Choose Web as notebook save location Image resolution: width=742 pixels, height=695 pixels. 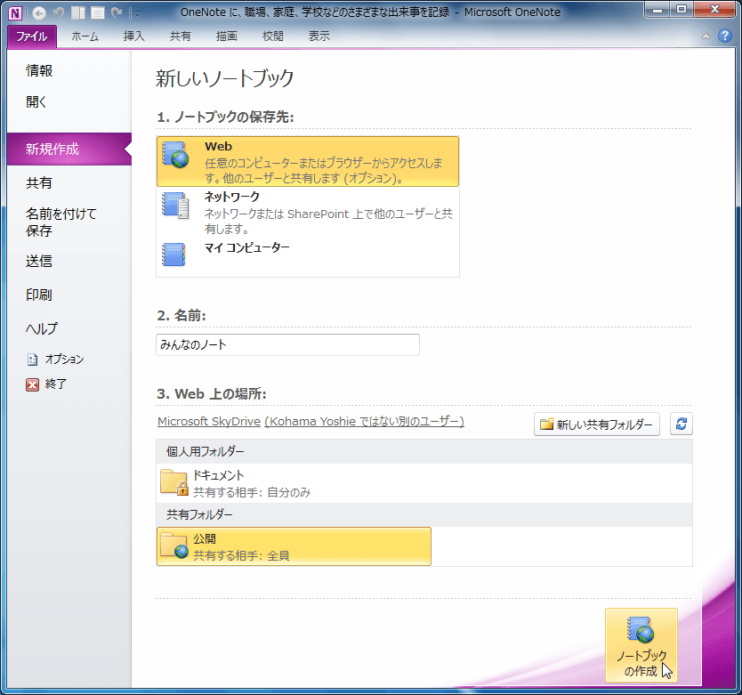click(x=308, y=161)
